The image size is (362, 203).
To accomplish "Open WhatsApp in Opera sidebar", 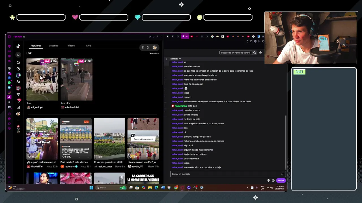I will (9, 83).
